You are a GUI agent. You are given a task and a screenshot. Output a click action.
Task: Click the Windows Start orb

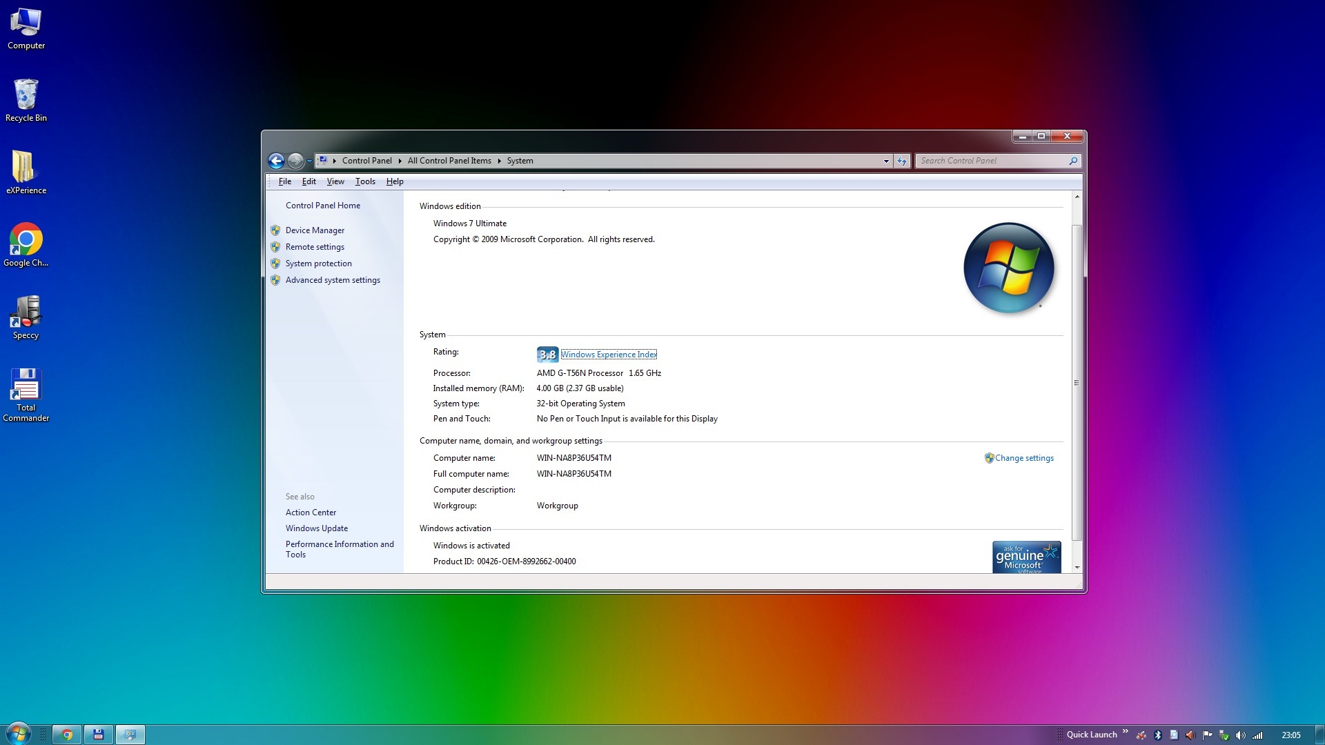(x=19, y=734)
